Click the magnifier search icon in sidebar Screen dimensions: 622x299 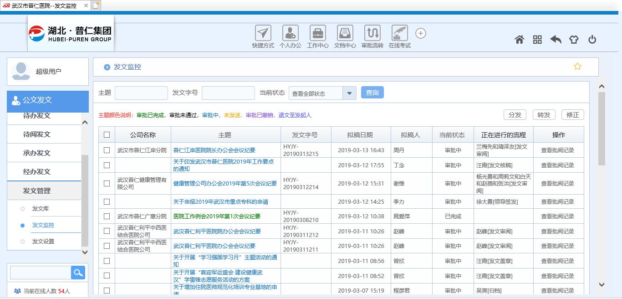78,272
